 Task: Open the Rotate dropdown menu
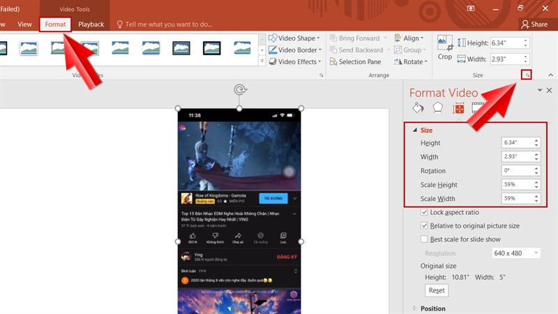coord(410,61)
